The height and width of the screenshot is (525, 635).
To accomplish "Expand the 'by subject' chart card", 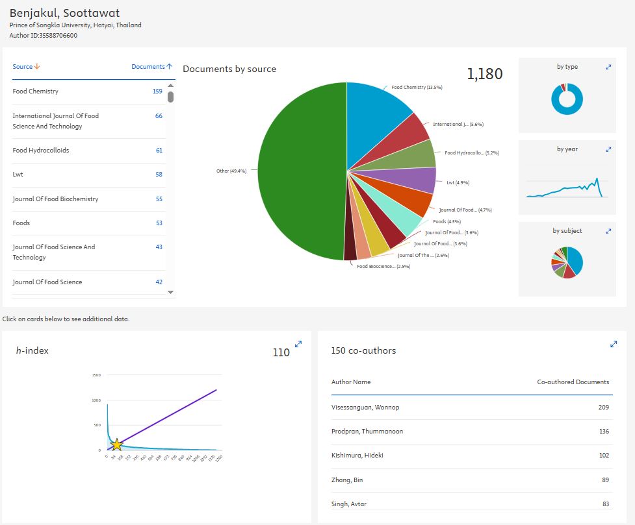I will [608, 231].
